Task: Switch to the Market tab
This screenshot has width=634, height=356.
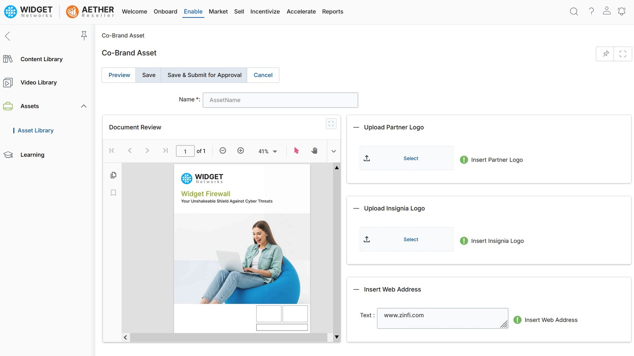Action: (x=218, y=12)
